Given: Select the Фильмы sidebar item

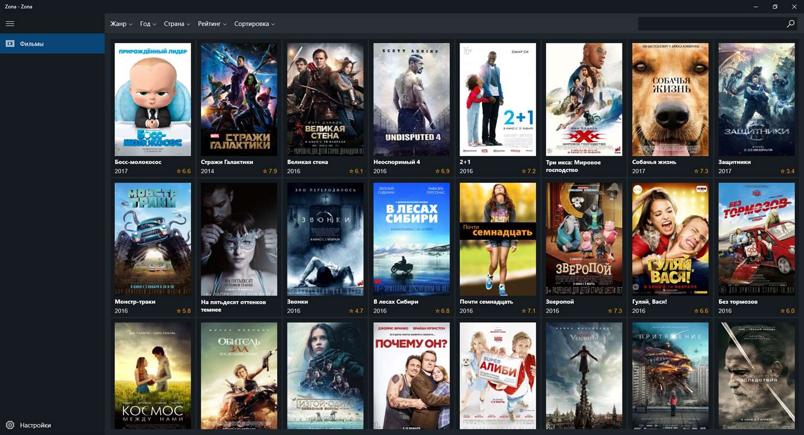Looking at the screenshot, I should [52, 43].
